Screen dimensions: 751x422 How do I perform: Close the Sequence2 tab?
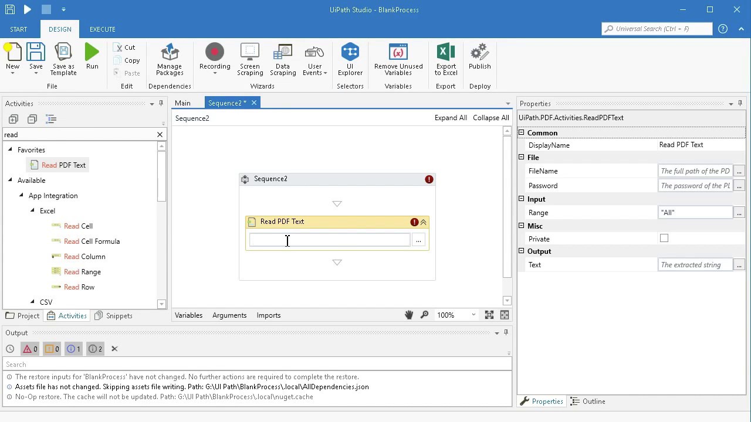pos(254,103)
